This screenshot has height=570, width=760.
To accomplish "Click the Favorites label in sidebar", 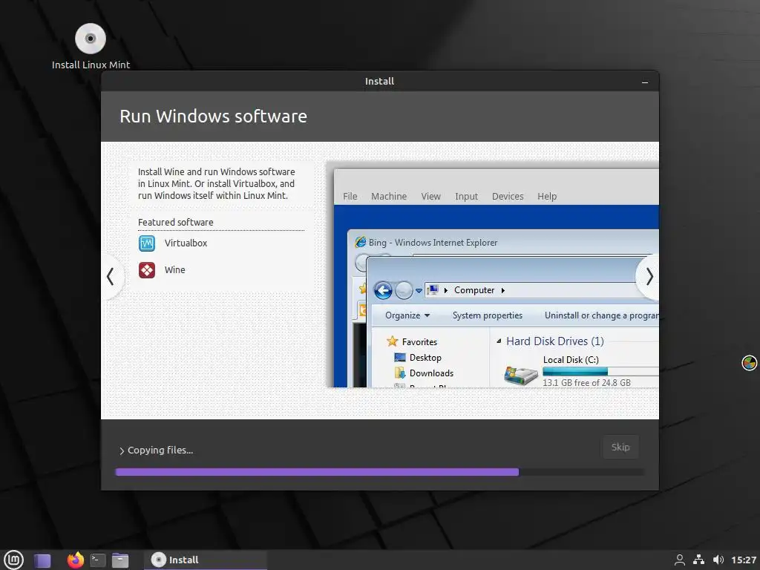I will tap(419, 341).
